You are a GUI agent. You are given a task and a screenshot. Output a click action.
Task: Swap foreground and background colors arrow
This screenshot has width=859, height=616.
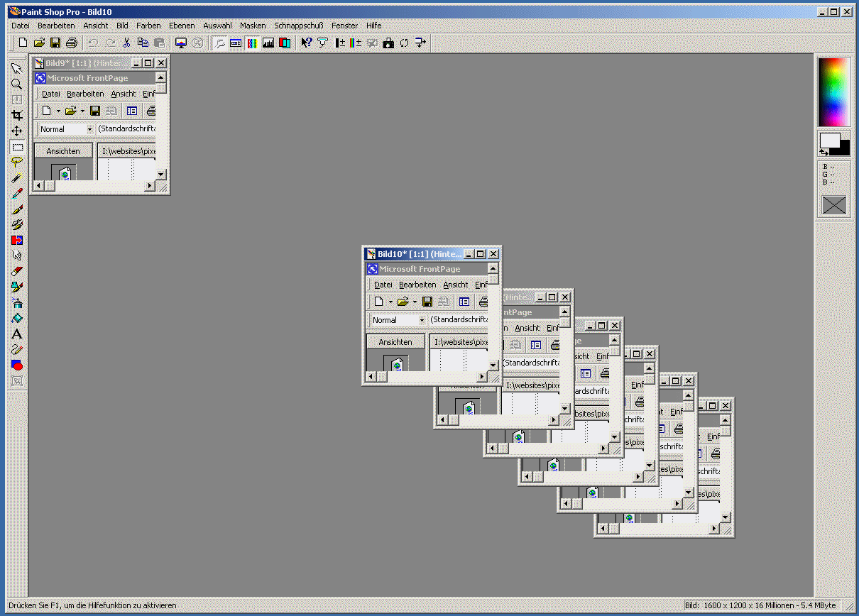point(824,152)
